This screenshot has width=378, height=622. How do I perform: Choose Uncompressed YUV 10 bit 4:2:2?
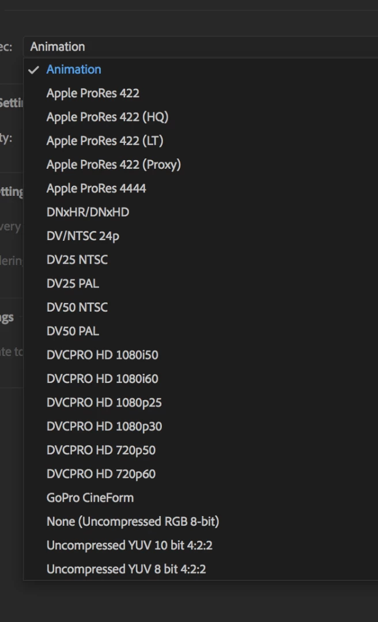coord(201,545)
